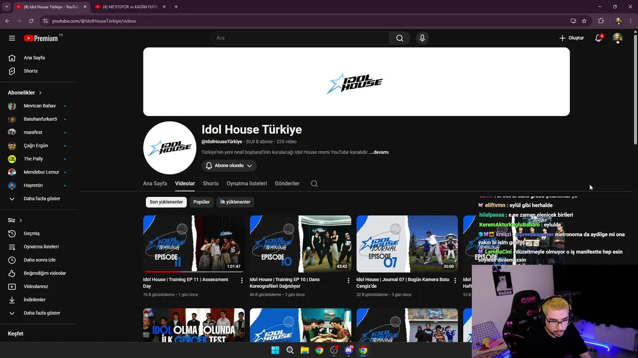Open Training Episode 10 video thumbnail
Image resolution: width=638 pixels, height=358 pixels.
point(301,244)
